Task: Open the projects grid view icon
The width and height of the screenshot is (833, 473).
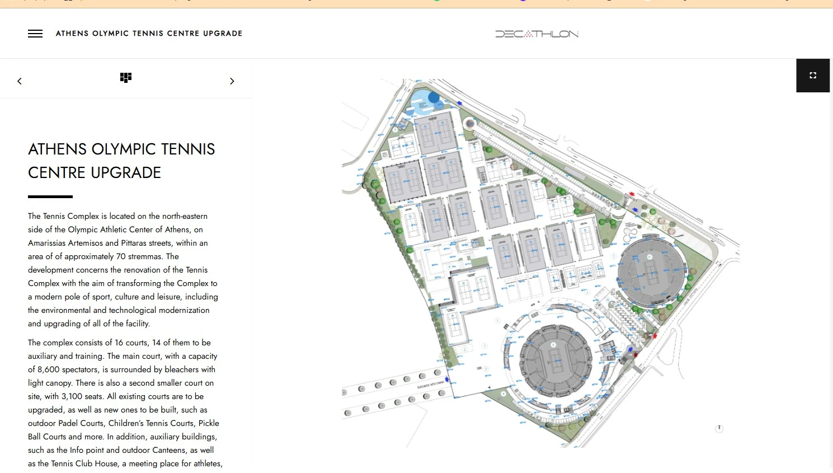Action: pyautogui.click(x=126, y=77)
